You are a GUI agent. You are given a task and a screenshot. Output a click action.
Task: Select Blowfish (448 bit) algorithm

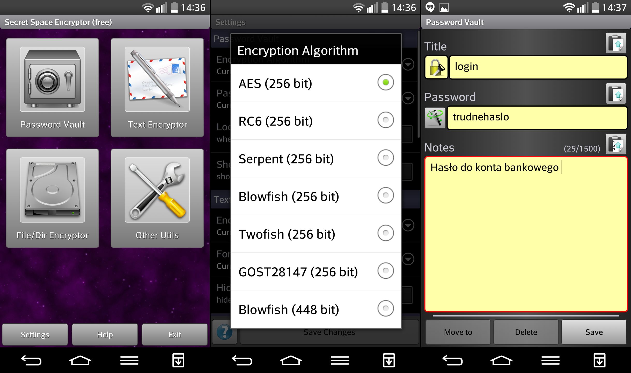(316, 309)
